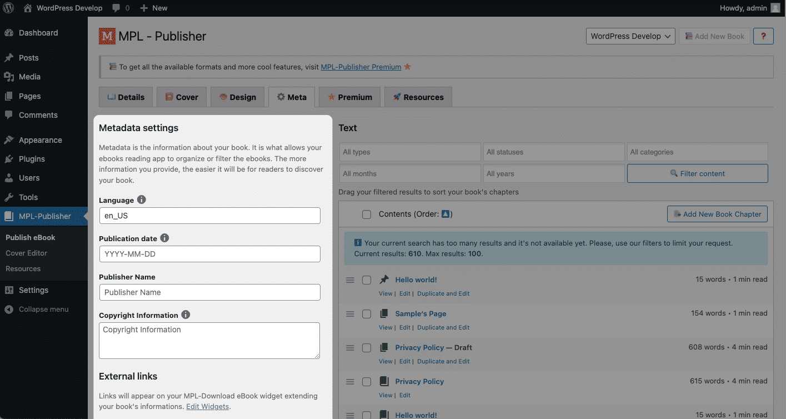The height and width of the screenshot is (419, 786).
Task: Open the Resources submenu item in sidebar
Action: click(x=23, y=268)
